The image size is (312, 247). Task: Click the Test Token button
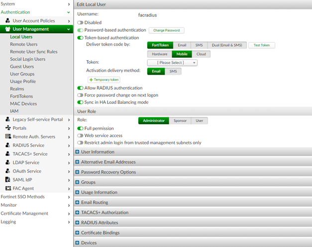262,45
